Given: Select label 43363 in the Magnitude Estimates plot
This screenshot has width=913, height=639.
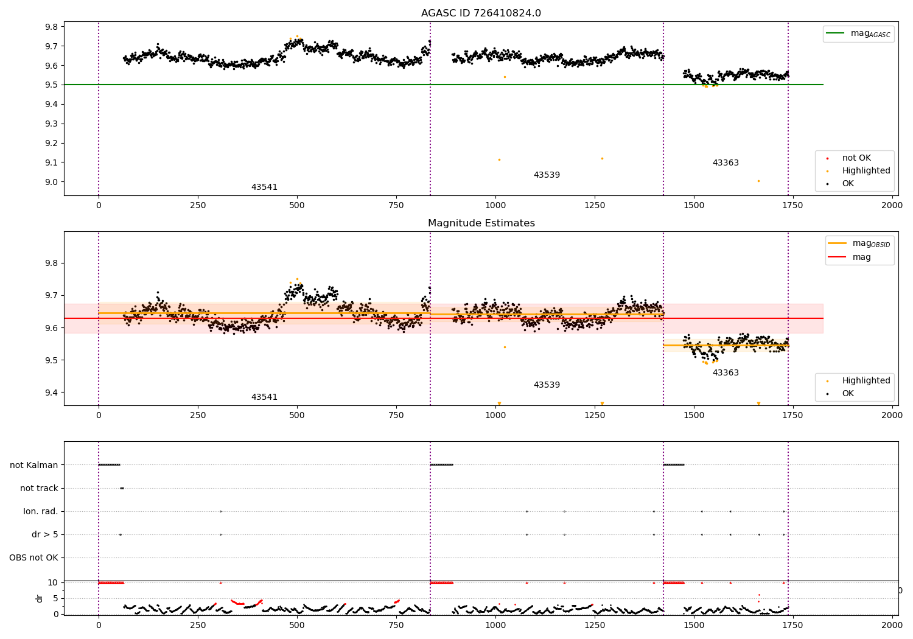Looking at the screenshot, I should 726,373.
